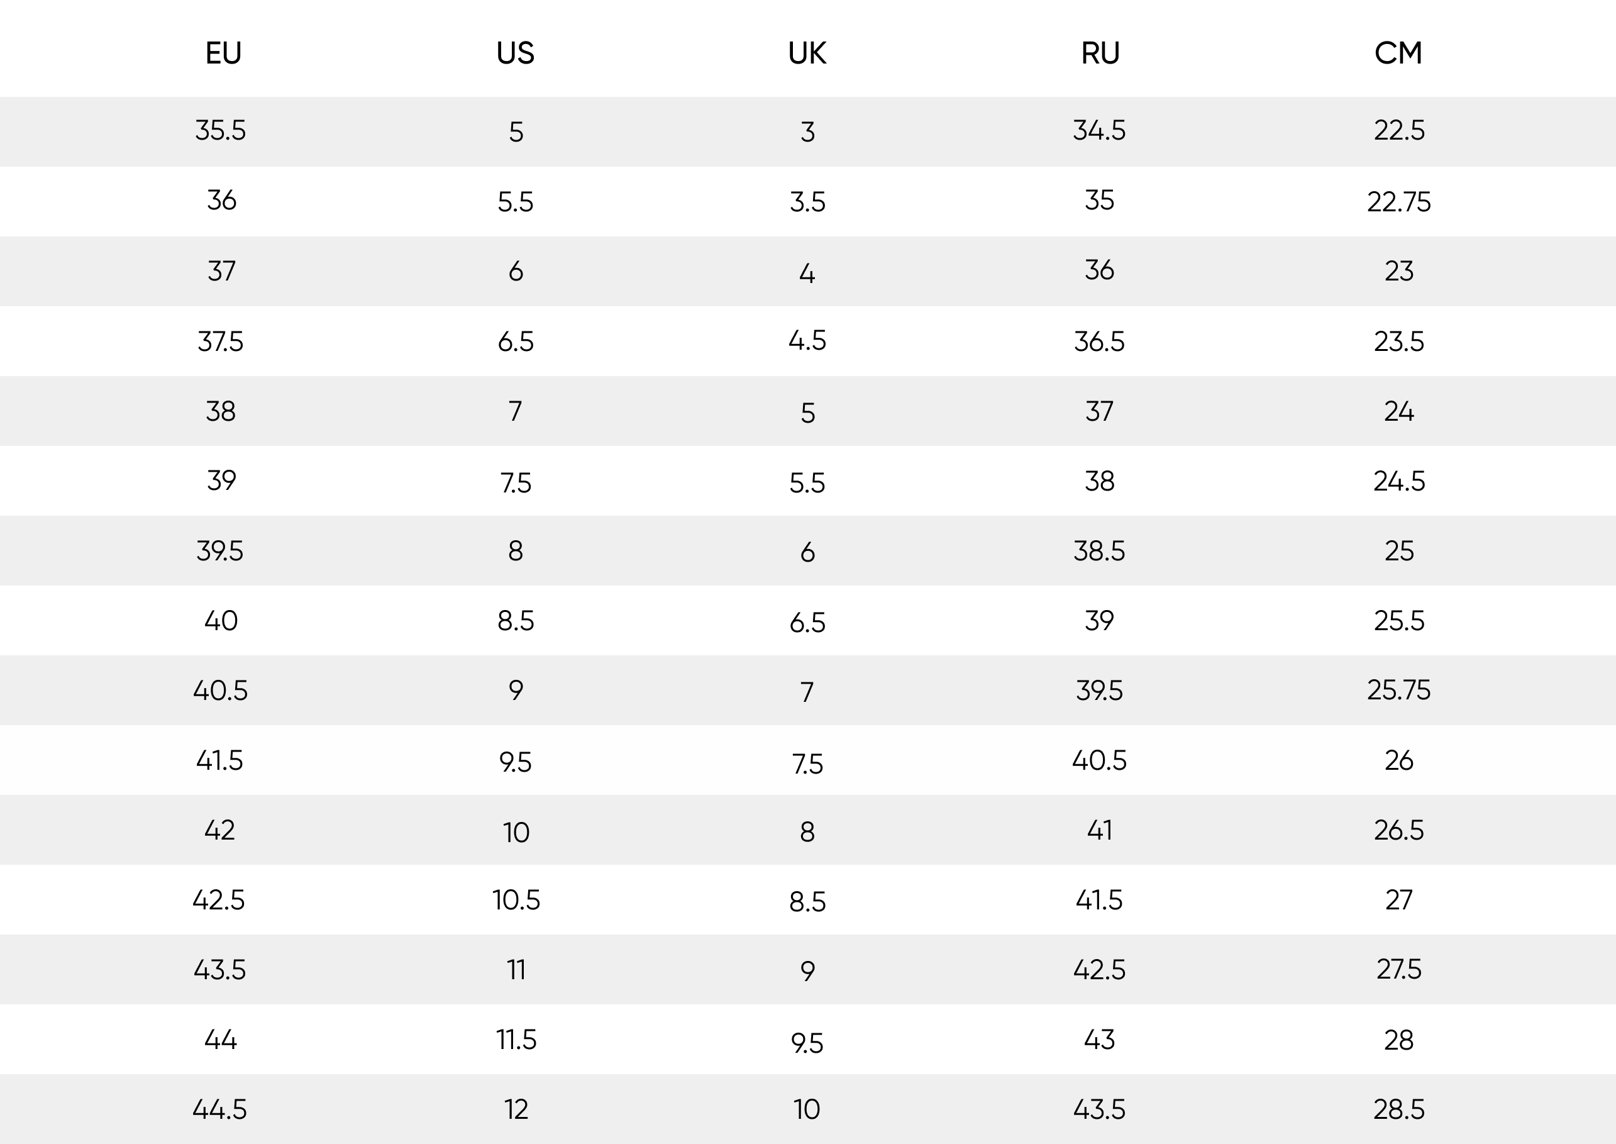This screenshot has width=1616, height=1144.
Task: Select the 28.5 value in CM column
Action: tap(1398, 1109)
